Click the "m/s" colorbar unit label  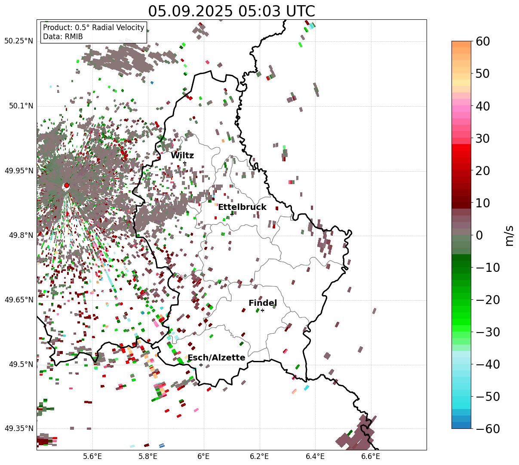pyautogui.click(x=509, y=235)
